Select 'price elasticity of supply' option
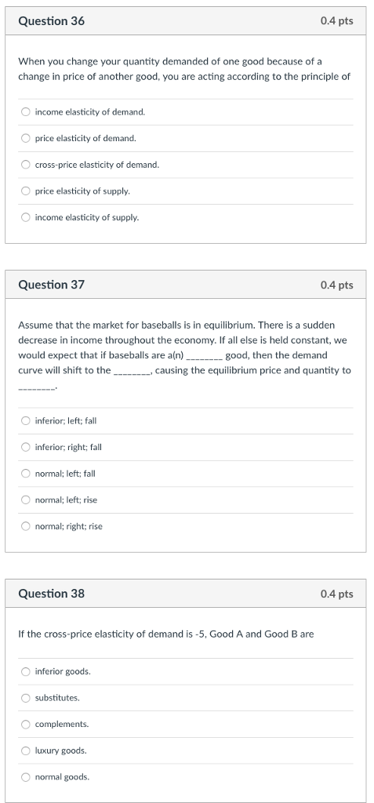The width and height of the screenshot is (374, 803). click(x=26, y=191)
